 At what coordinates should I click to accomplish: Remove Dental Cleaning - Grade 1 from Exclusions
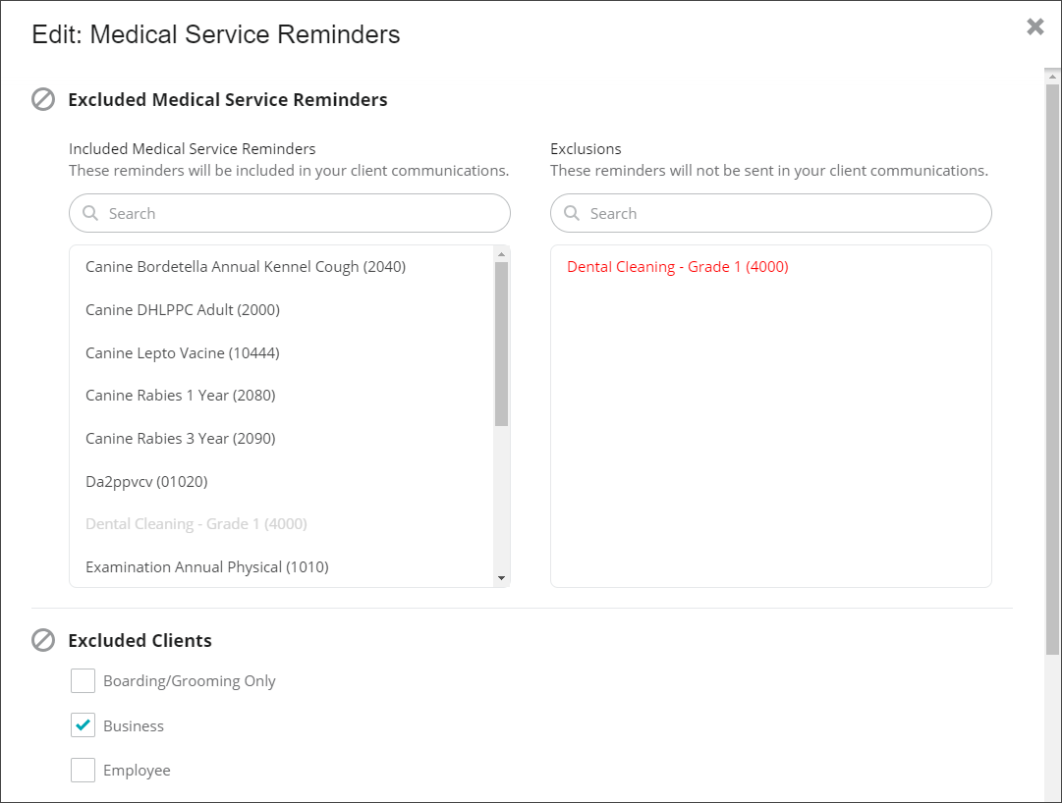point(677,267)
